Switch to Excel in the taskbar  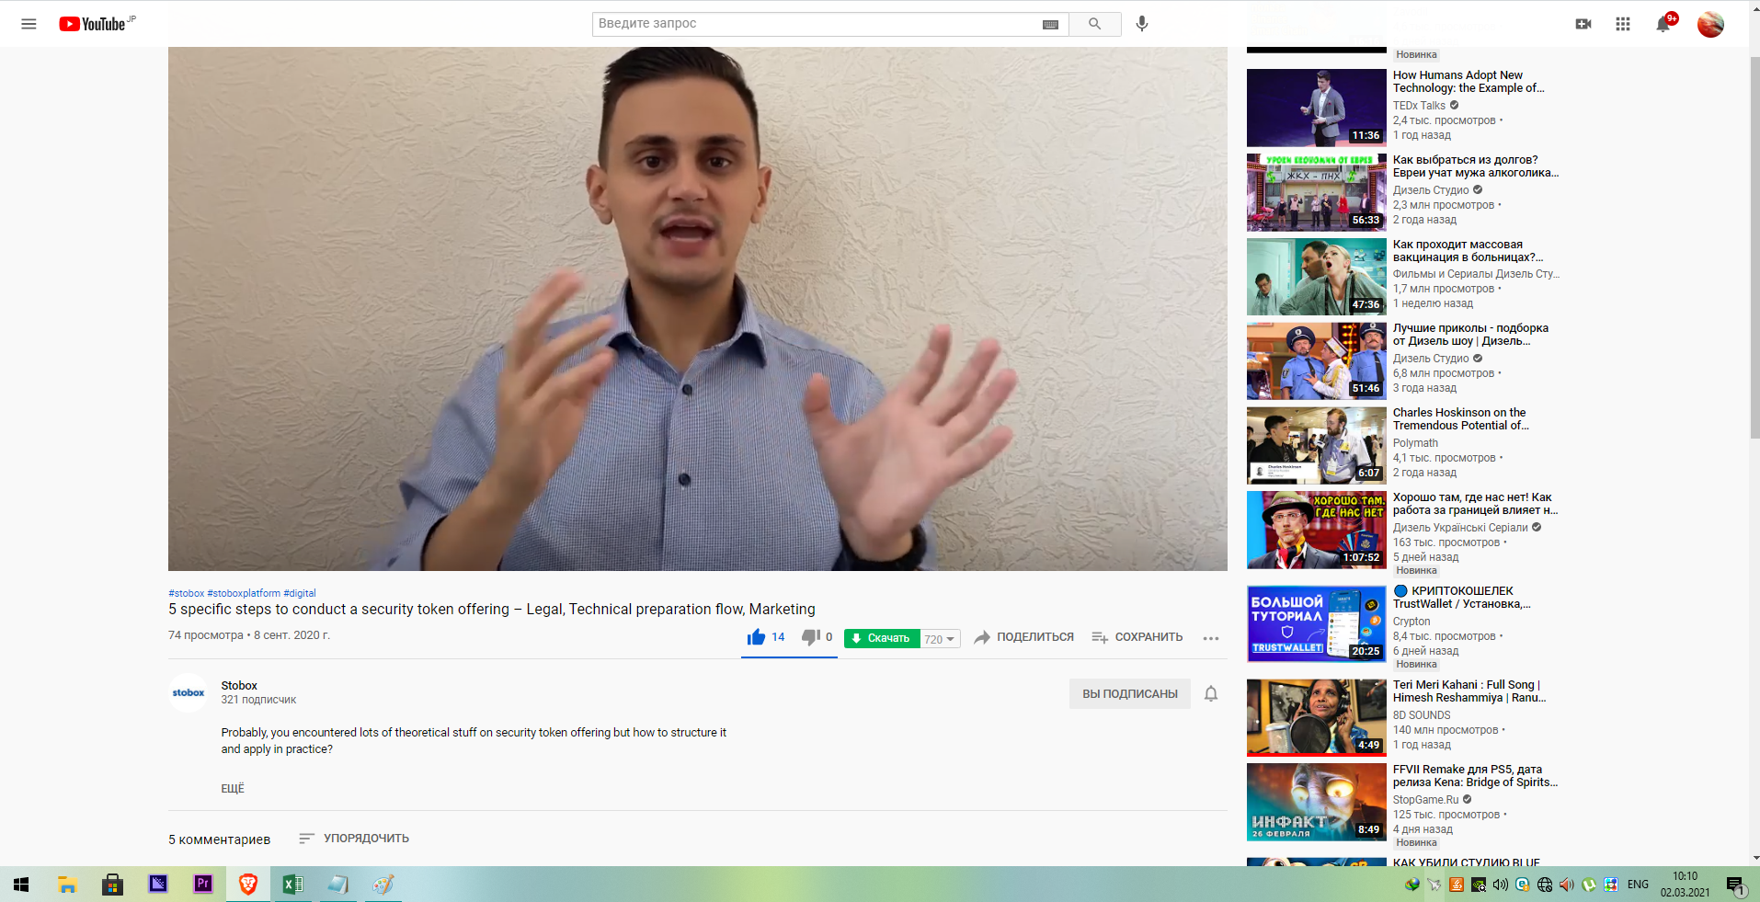tap(293, 885)
